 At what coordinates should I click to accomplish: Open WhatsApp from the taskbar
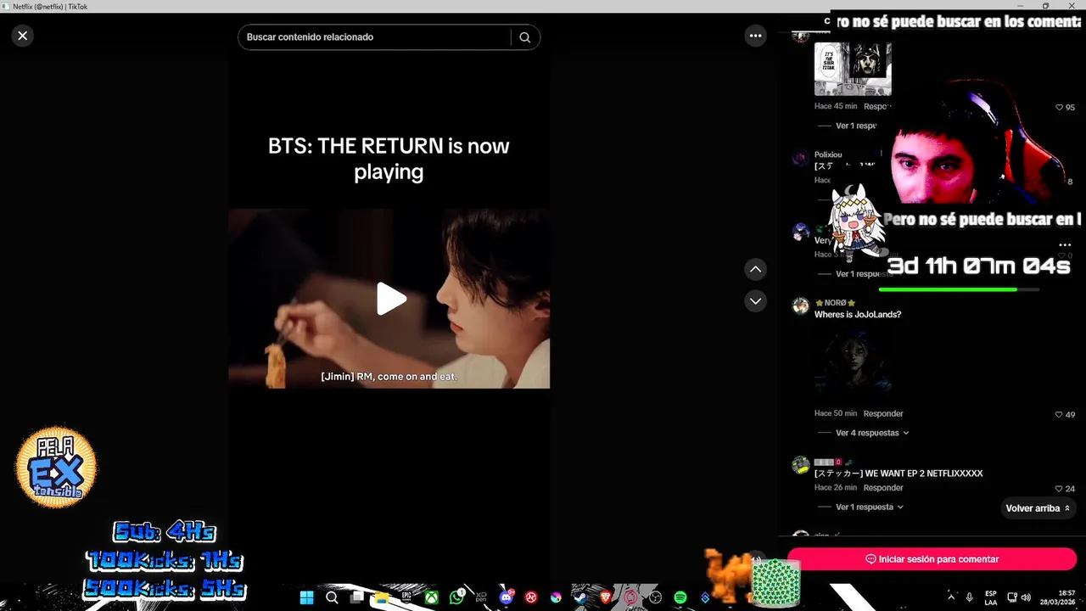pyautogui.click(x=456, y=597)
